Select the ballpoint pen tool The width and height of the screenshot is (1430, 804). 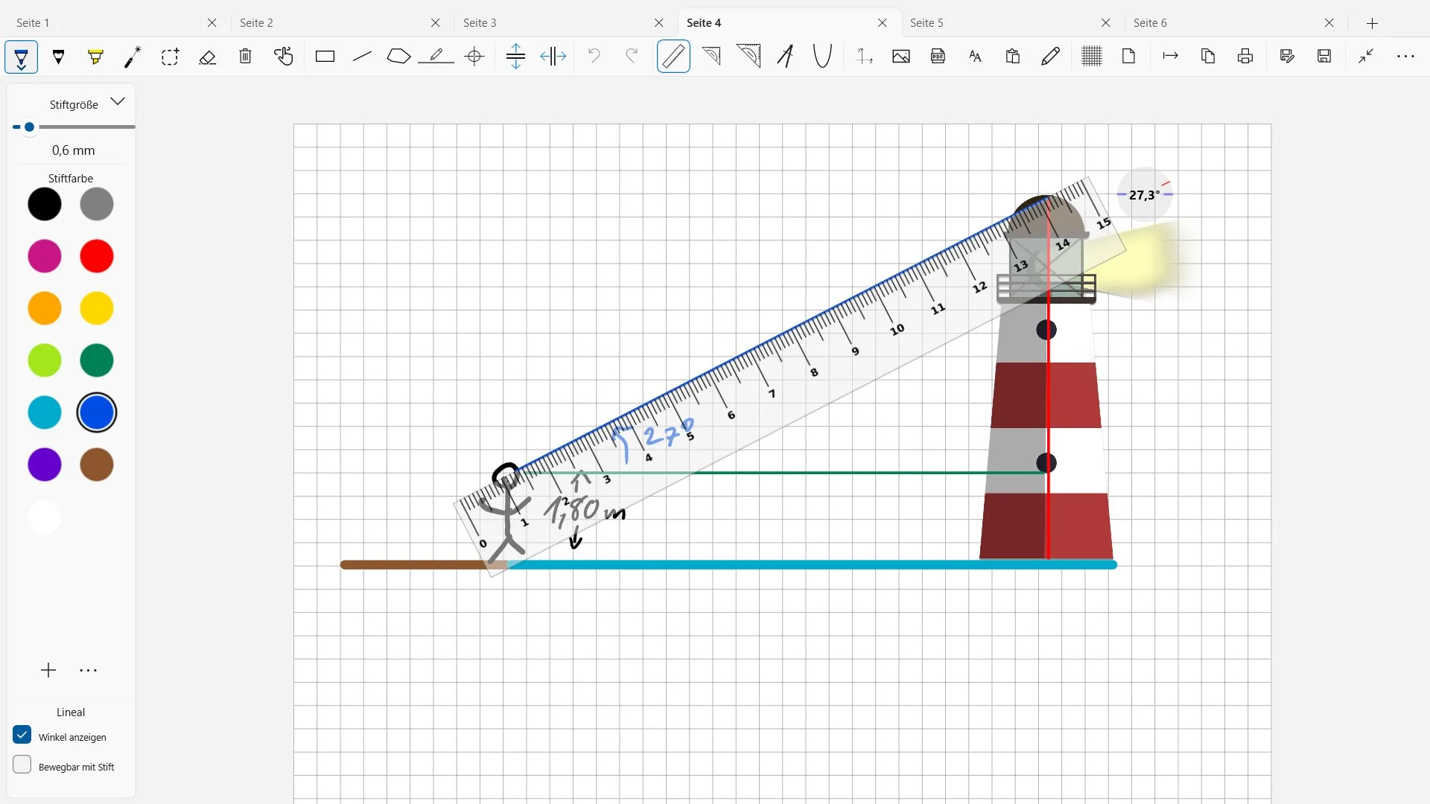click(x=21, y=57)
